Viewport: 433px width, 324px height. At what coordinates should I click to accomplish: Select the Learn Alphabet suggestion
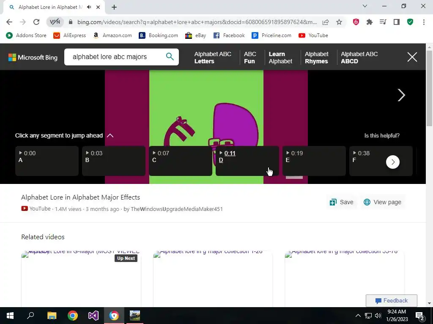280,57
